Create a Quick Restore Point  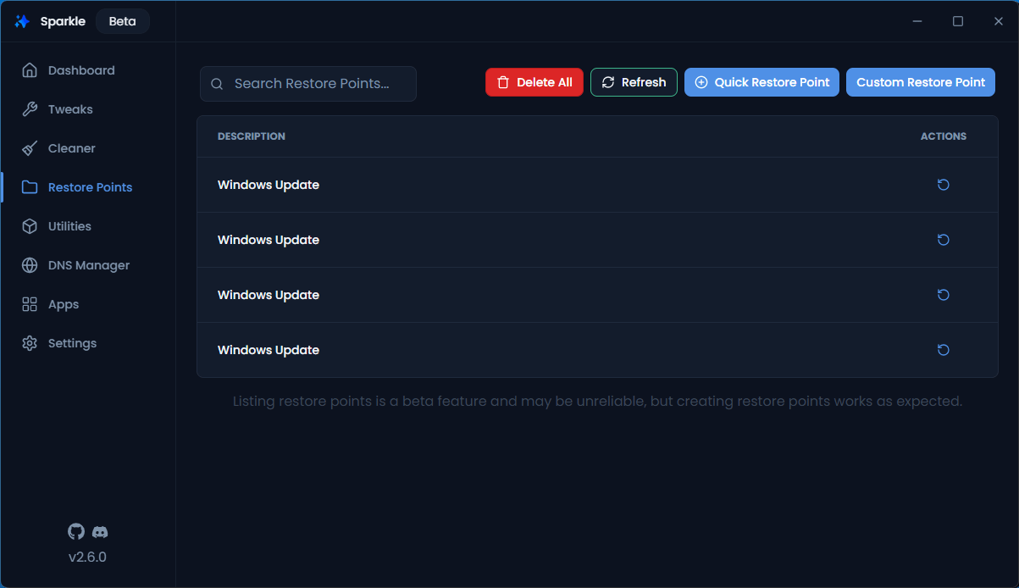click(x=762, y=82)
